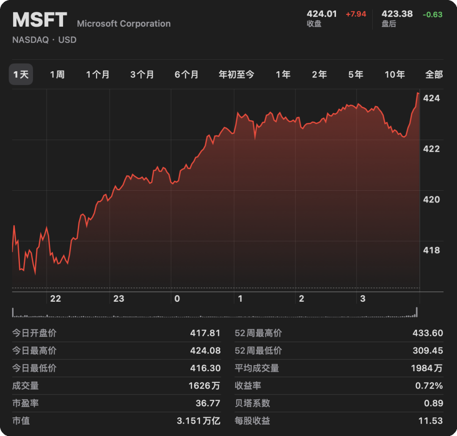Viewport: 457px width, 436px height.
Task: Click the 平均成交量 label
Action: 257,368
